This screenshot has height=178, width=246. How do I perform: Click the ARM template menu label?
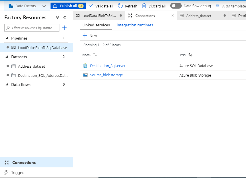coord(234,6)
